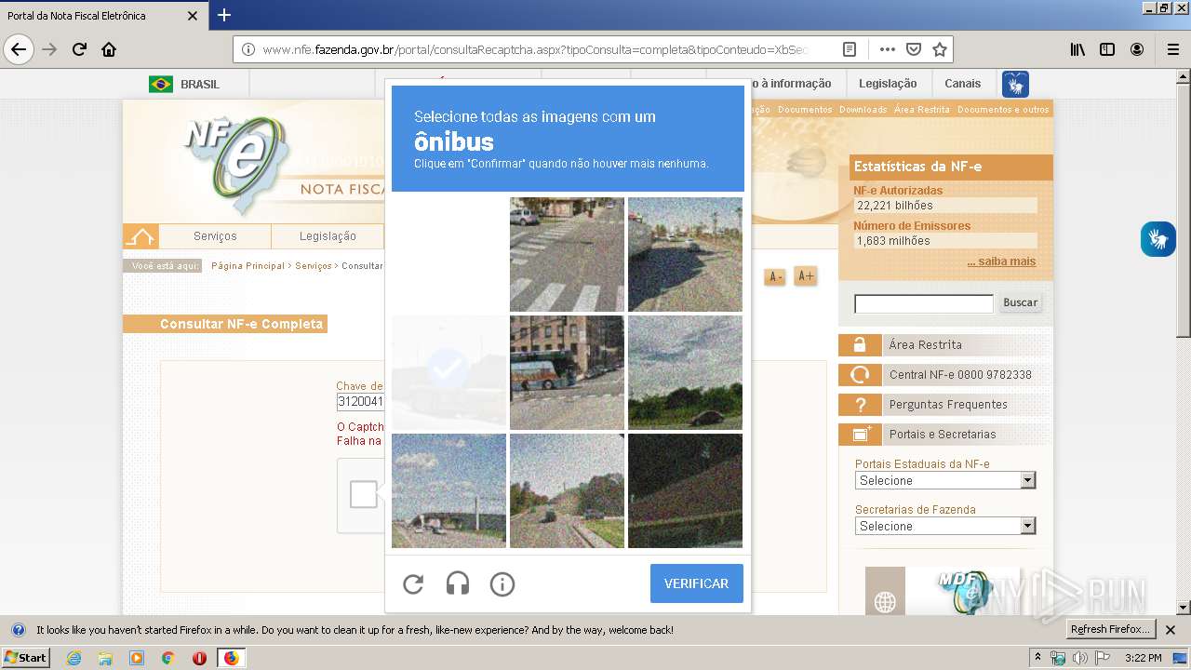Viewport: 1191px width, 670px height.
Task: Launch Windows Media Player from taskbar
Action: tap(137, 658)
